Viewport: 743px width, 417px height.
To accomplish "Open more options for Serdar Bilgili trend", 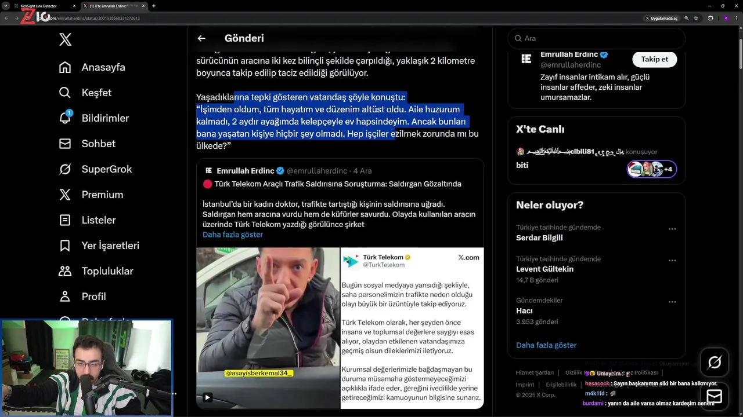I will pos(672,229).
